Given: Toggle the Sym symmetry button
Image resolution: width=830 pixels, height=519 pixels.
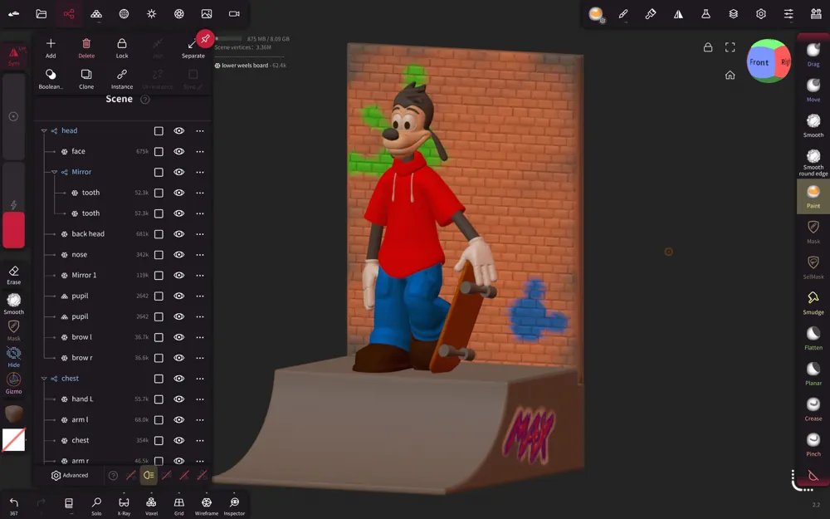Looking at the screenshot, I should [x=14, y=56].
